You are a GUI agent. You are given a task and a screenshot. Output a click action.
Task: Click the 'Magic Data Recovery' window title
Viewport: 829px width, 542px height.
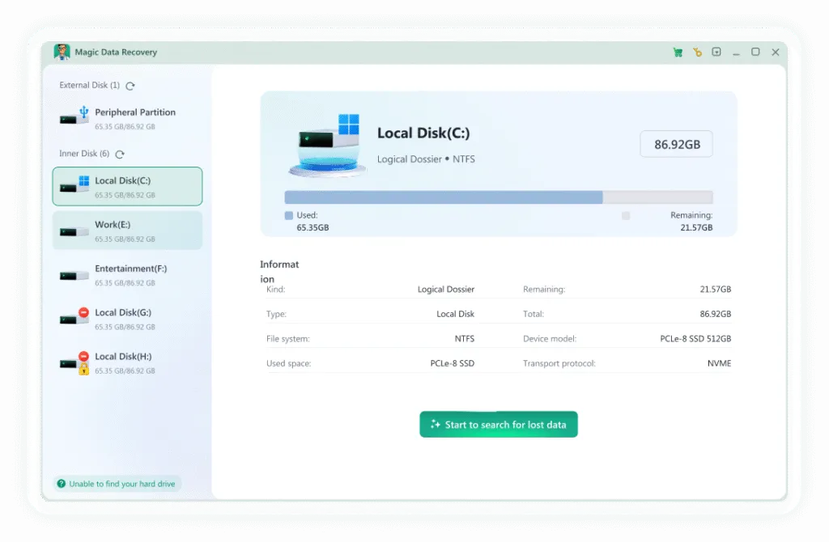pos(116,53)
